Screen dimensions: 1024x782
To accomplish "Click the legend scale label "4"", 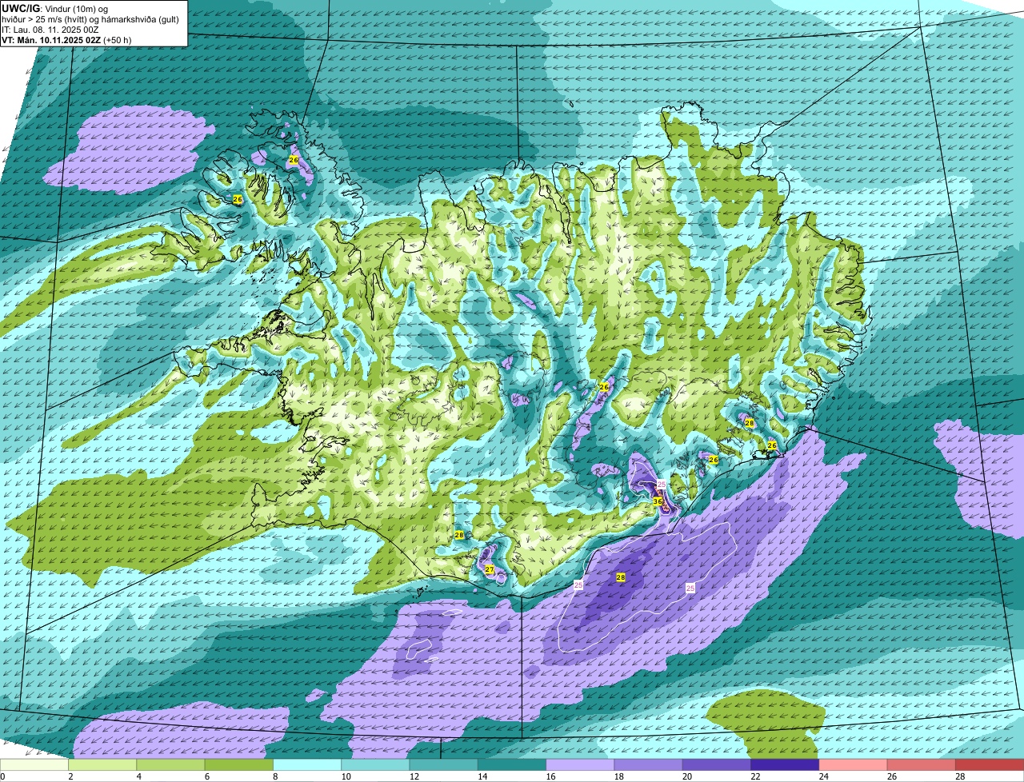I will click(x=138, y=776).
